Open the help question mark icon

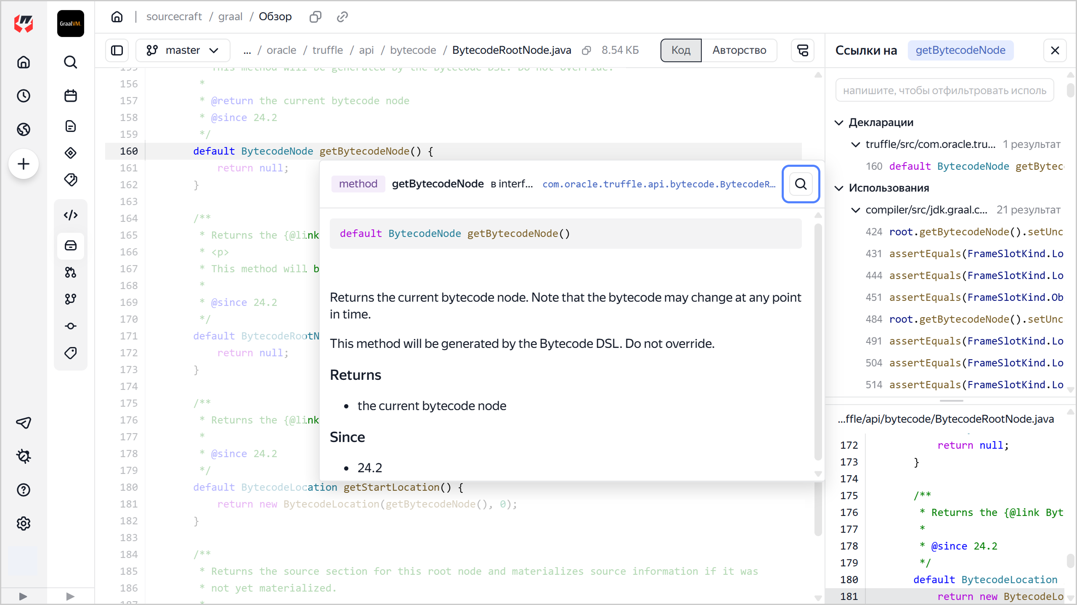point(24,490)
